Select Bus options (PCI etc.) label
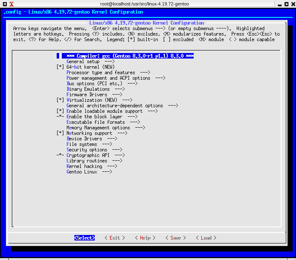Viewport: 296px width, 260px height. click(94, 84)
